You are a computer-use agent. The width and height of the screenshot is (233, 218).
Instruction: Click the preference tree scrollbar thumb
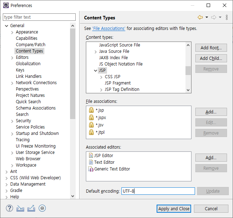click(x=73, y=74)
